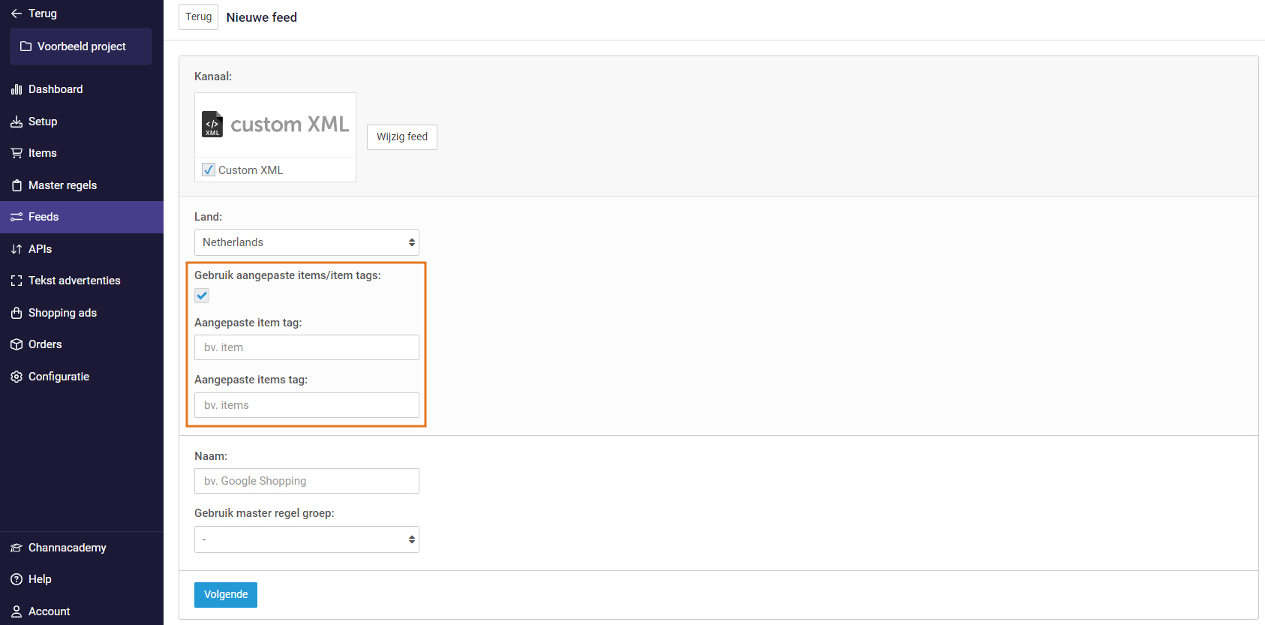The width and height of the screenshot is (1265, 625).
Task: Select the Voorbeeld project button
Action: [x=81, y=47]
